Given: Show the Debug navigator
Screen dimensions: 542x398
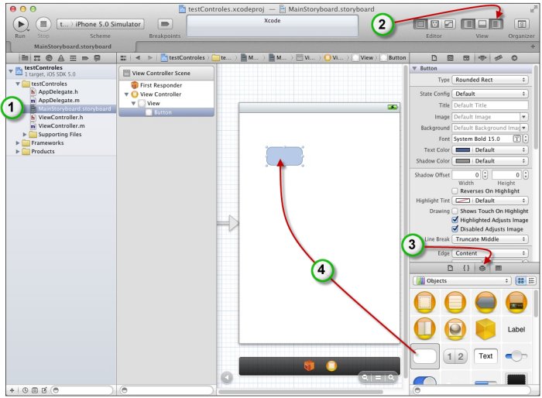Looking at the screenshot, I should coord(73,58).
